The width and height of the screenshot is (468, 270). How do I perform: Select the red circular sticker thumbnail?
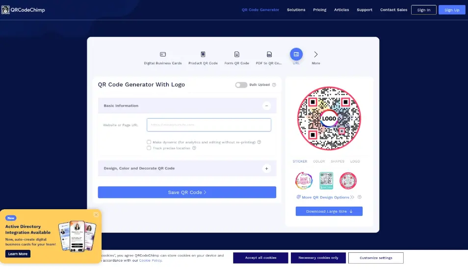point(348,181)
